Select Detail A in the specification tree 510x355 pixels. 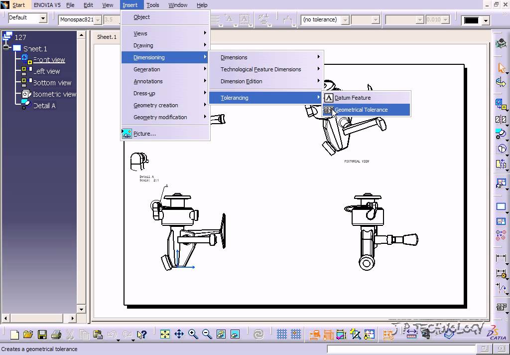click(44, 106)
